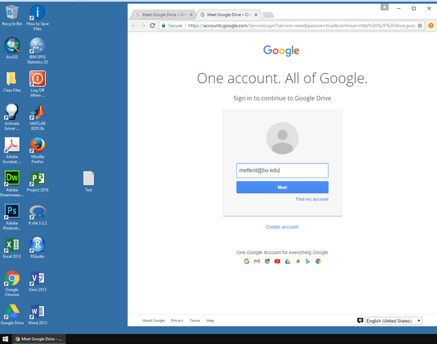
Task: Launch MATLAB R2013b shortcut
Action: click(37, 117)
